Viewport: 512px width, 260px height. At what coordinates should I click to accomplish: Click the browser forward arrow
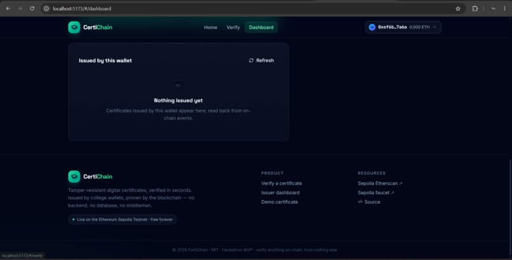[x=20, y=8]
